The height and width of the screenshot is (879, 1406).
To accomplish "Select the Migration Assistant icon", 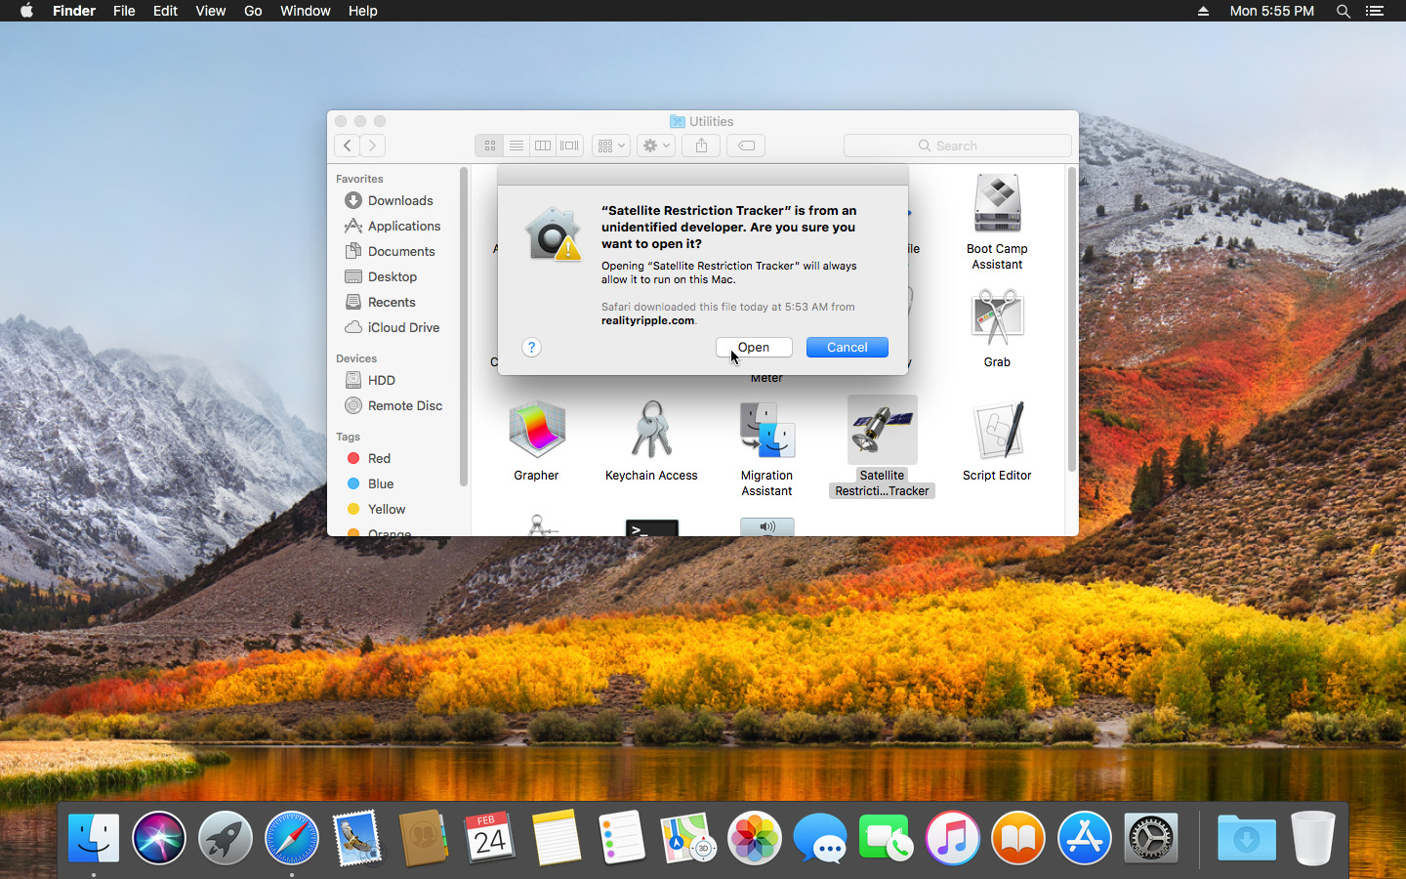I will point(766,430).
